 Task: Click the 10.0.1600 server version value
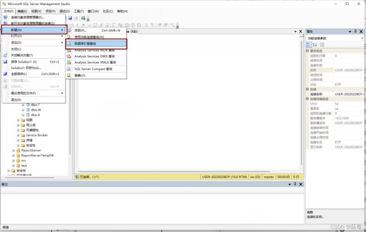pos(342,118)
